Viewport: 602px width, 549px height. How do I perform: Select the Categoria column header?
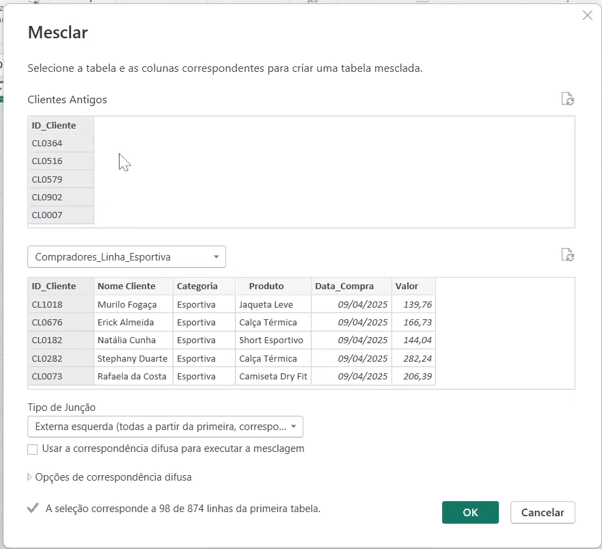point(204,286)
